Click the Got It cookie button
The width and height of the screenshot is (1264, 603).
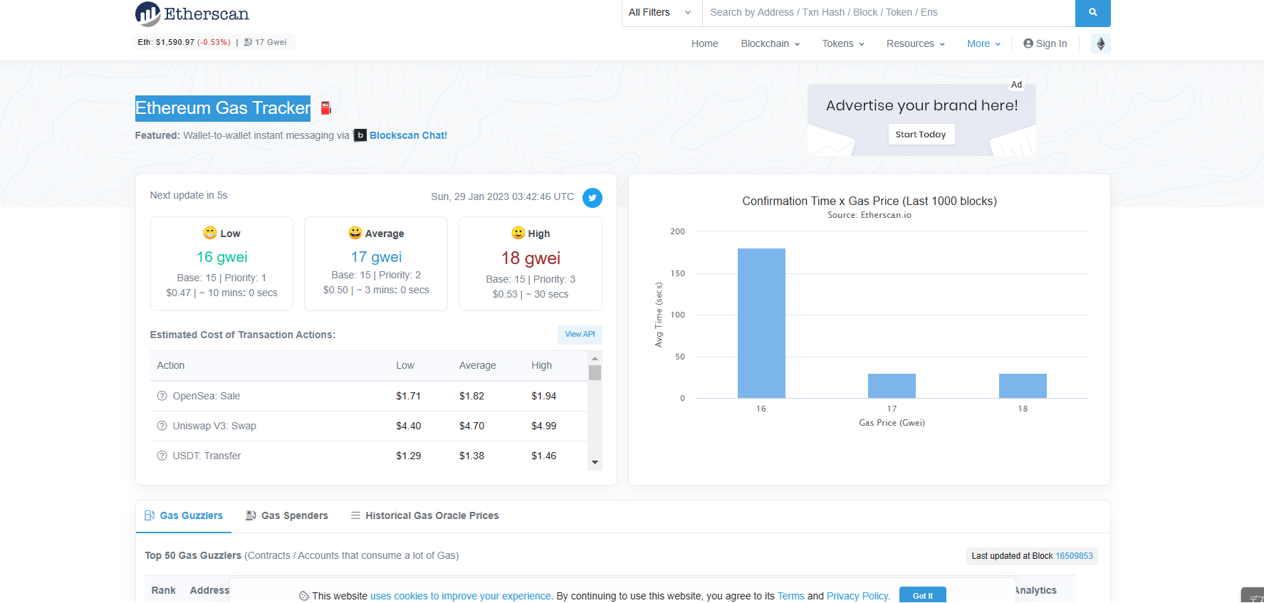pos(922,595)
